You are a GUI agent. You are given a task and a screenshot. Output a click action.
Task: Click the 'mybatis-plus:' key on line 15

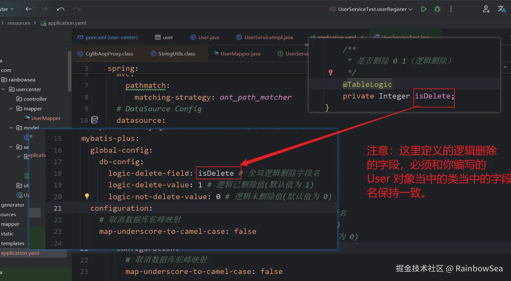pos(110,138)
